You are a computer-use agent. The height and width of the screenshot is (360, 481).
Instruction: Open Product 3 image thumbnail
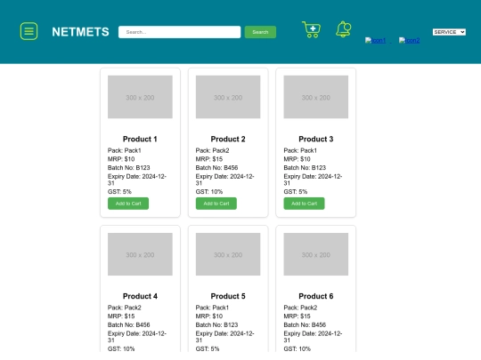click(316, 97)
